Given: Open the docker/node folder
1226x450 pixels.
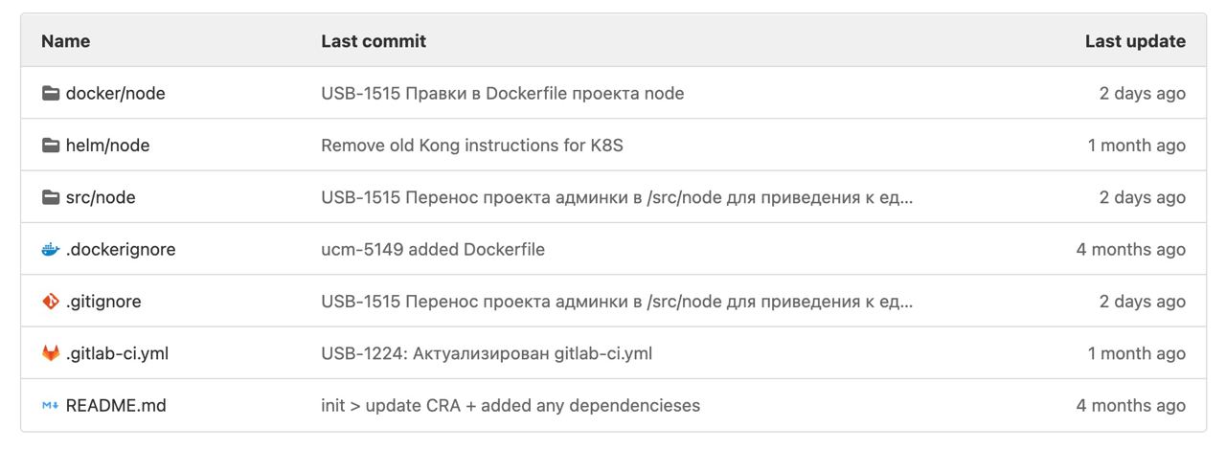Looking at the screenshot, I should point(115,93).
